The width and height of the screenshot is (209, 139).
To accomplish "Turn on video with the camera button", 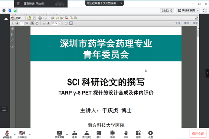I will [x=22, y=134].
